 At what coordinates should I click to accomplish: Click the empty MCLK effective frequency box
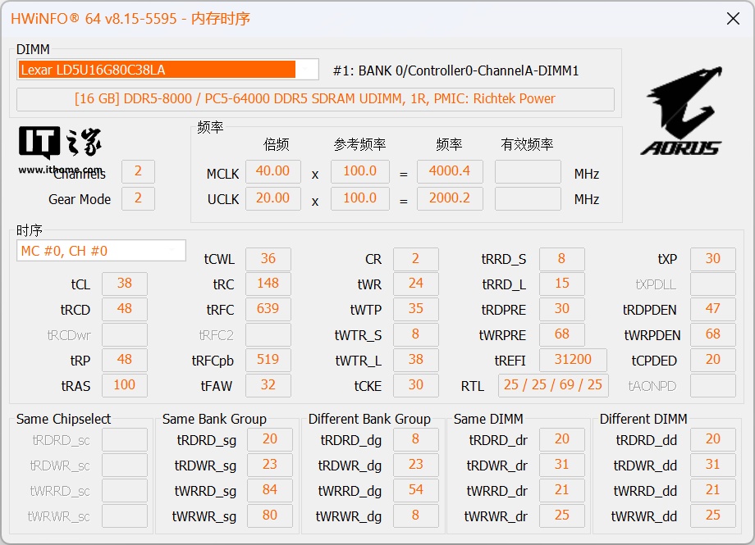point(528,171)
